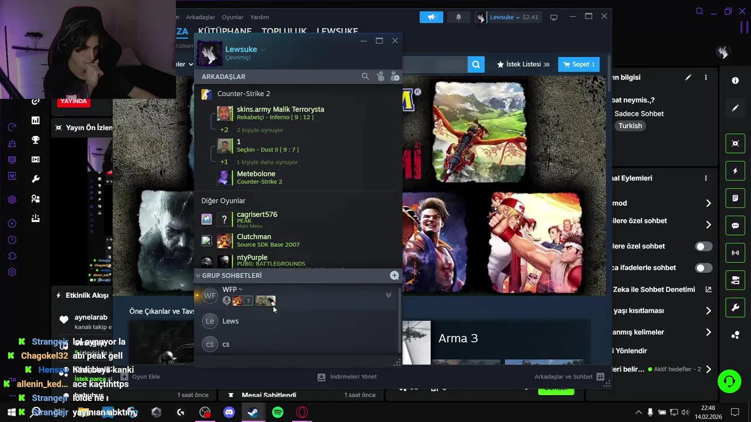
Task: Click the bar chart analytics sidebar icon
Action: click(x=36, y=120)
